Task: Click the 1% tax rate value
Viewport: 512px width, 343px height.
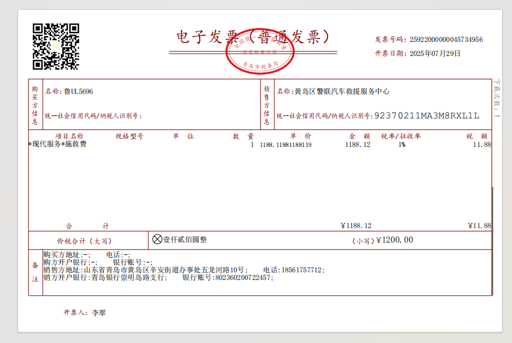Action: coord(402,145)
